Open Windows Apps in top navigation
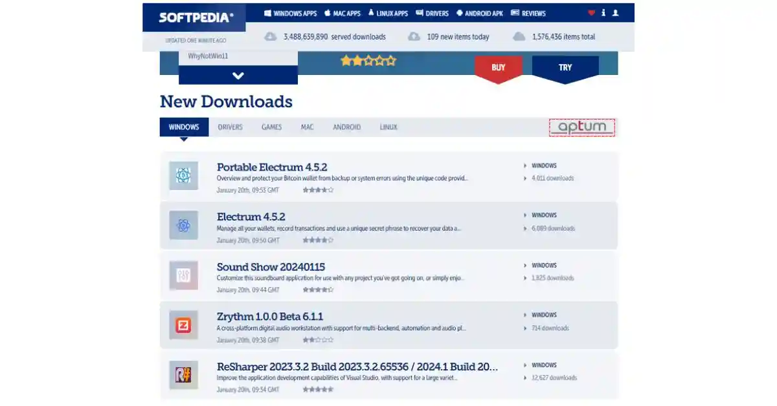Image resolution: width=777 pixels, height=406 pixels. coord(291,13)
